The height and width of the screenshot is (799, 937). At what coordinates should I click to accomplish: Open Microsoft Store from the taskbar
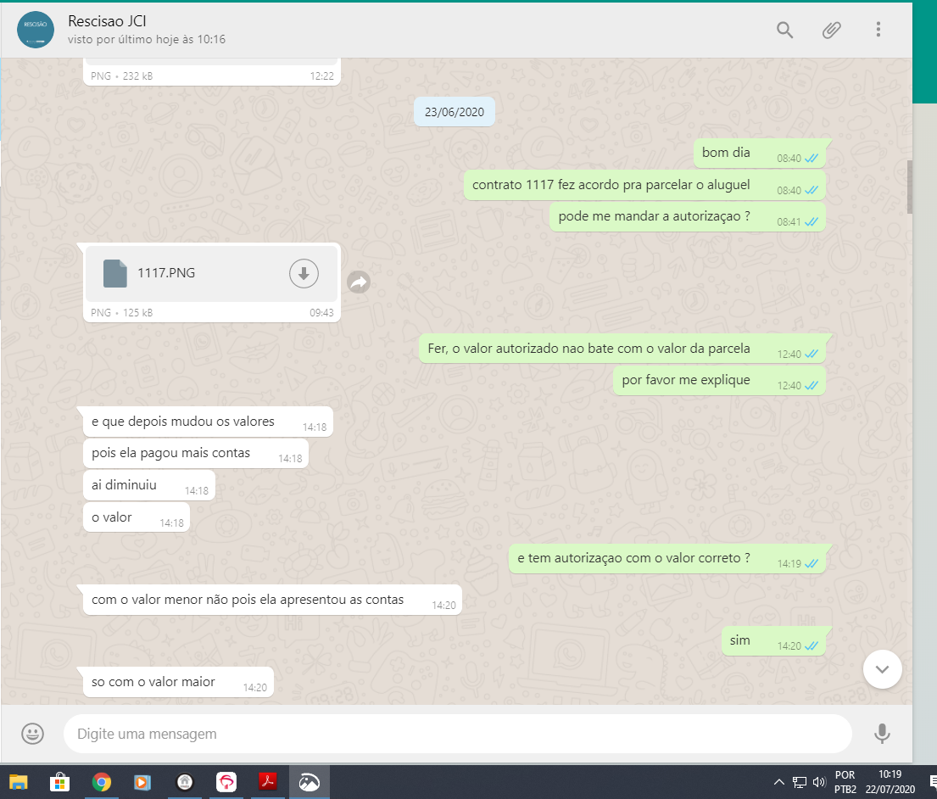[60, 782]
